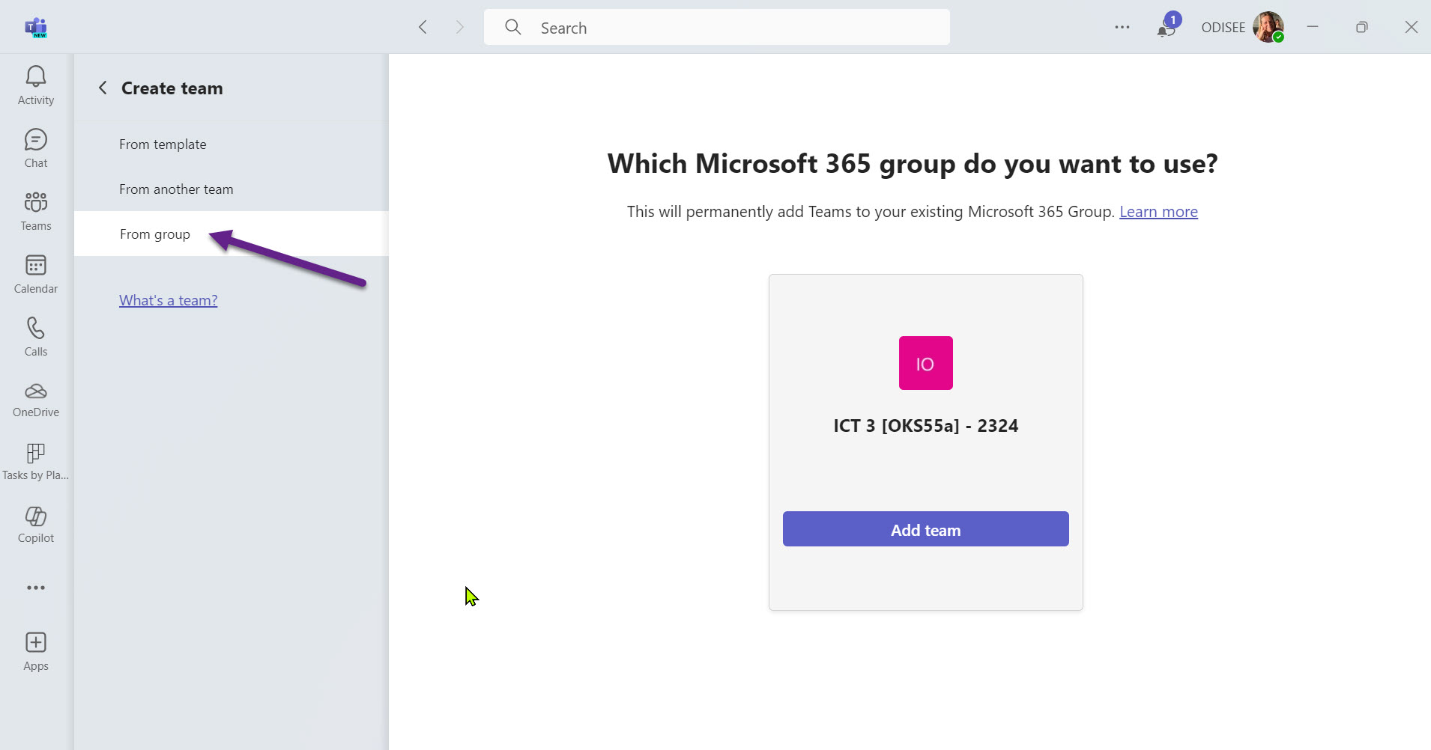Click the Add team button
Image resolution: width=1431 pixels, height=750 pixels.
click(x=925, y=529)
